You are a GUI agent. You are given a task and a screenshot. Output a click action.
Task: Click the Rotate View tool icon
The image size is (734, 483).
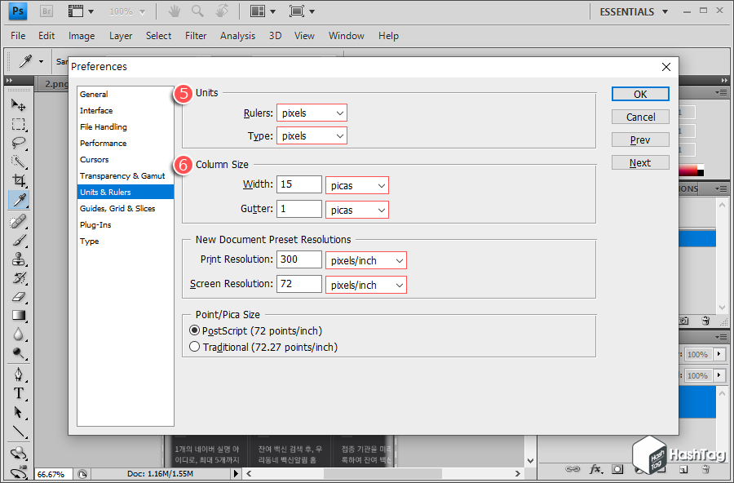(222, 11)
